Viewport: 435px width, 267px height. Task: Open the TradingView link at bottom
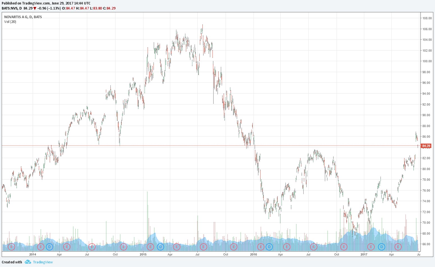43,262
